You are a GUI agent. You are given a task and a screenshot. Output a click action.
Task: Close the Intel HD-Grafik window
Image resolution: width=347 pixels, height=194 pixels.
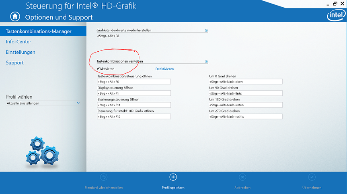[342, 4]
